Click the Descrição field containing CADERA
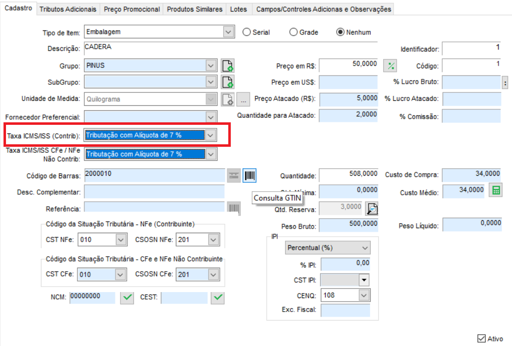The width and height of the screenshot is (512, 346). pyautogui.click(x=231, y=47)
